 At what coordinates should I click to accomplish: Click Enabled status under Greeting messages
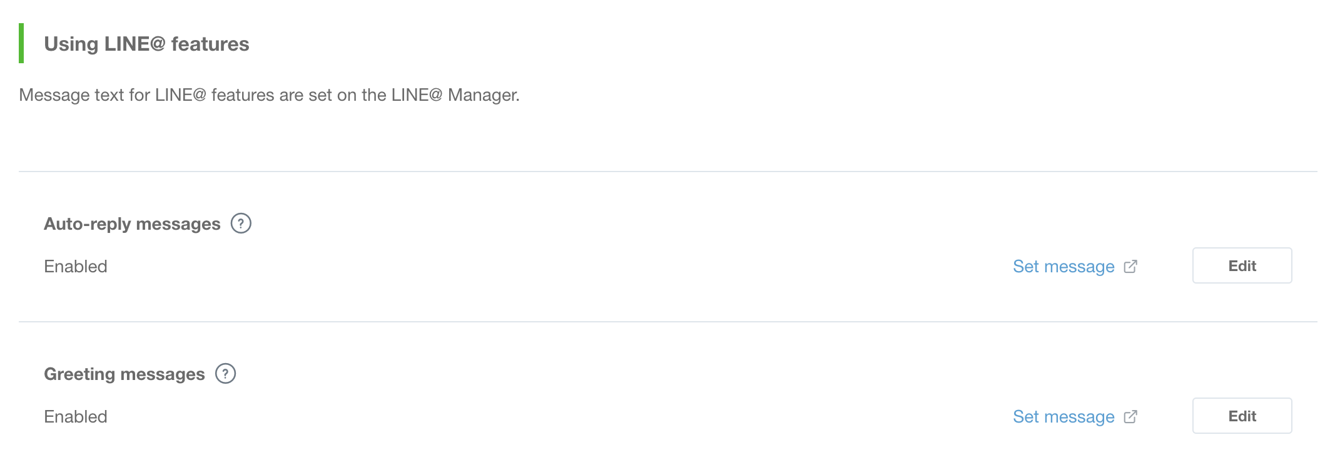point(76,417)
